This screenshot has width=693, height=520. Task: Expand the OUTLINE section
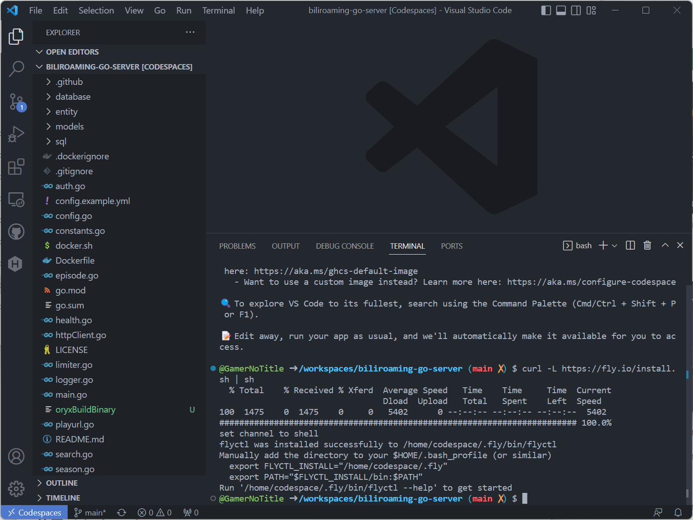tap(62, 483)
